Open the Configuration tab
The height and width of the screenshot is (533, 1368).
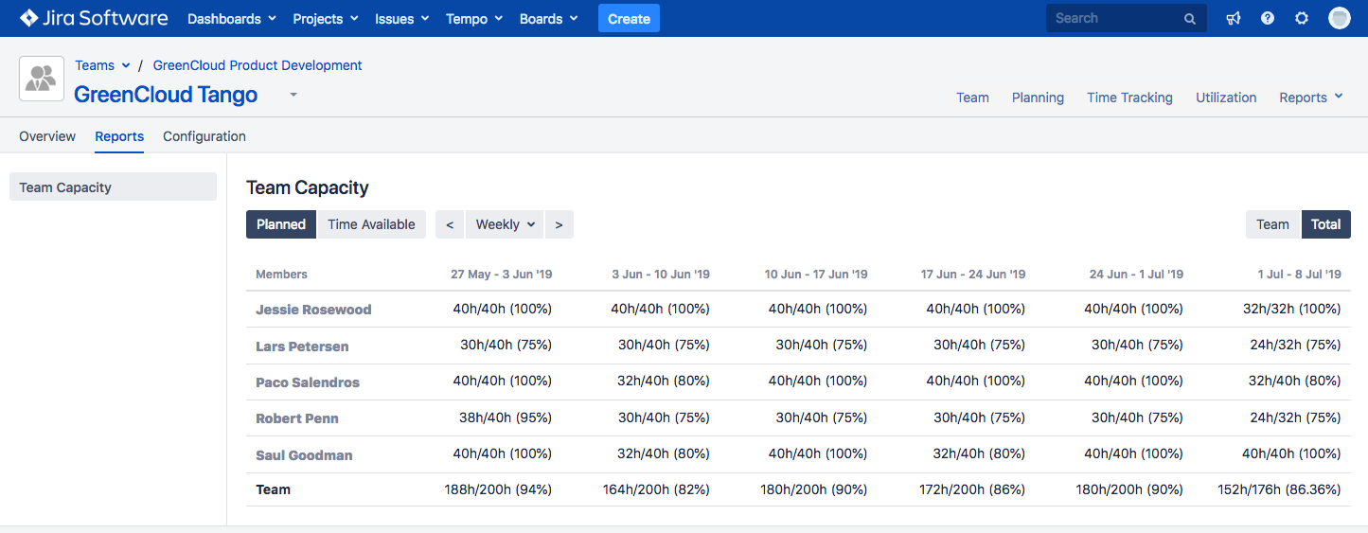[x=204, y=136]
